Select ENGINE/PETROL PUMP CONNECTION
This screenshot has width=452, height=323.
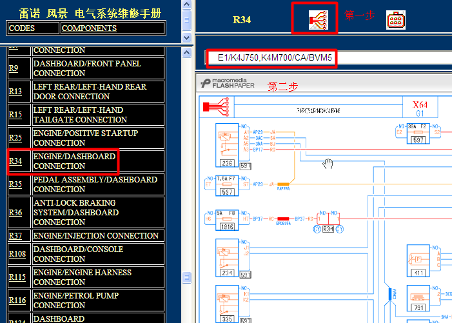pyautogui.click(x=98, y=300)
